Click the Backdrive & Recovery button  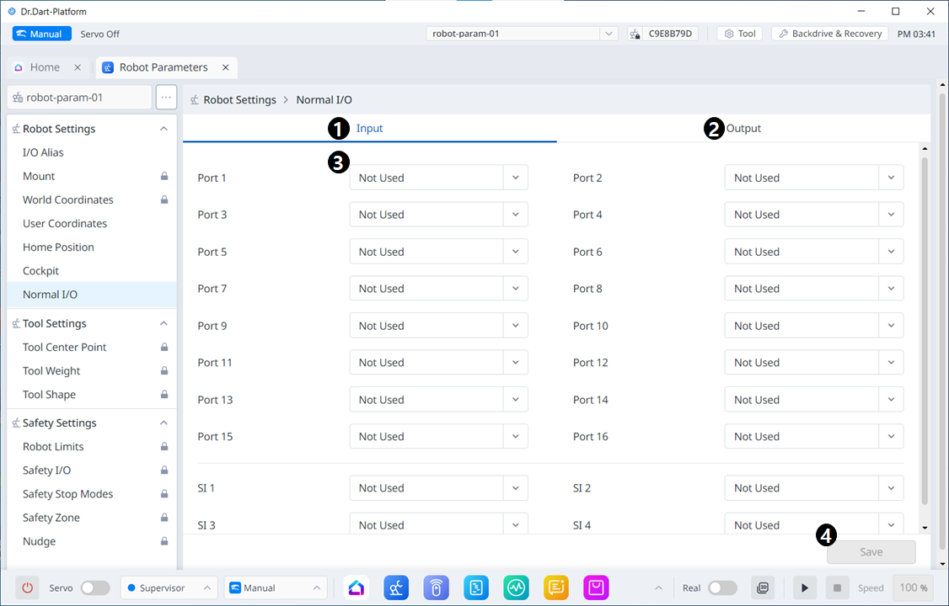point(829,34)
